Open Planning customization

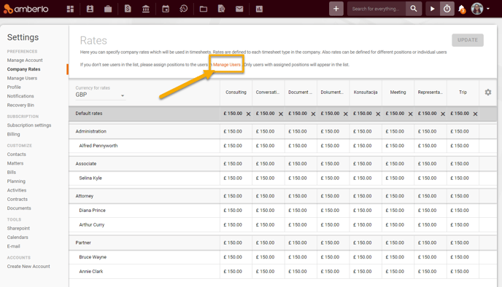click(x=16, y=181)
